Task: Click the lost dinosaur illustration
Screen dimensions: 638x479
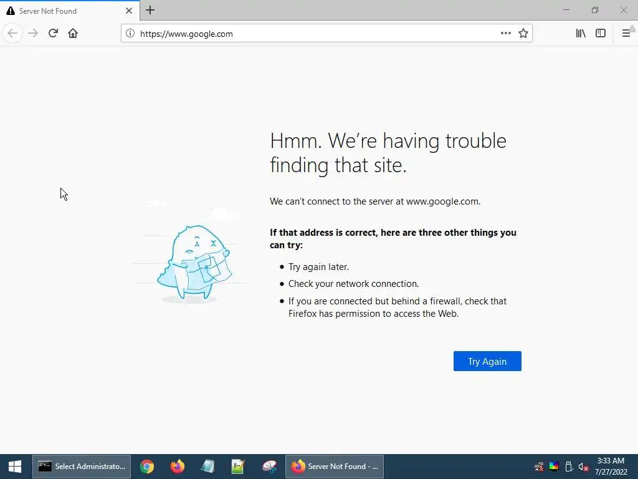Action: click(194, 263)
